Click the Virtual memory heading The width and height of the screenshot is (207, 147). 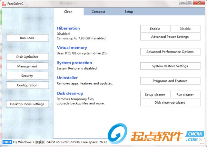tap(72, 48)
